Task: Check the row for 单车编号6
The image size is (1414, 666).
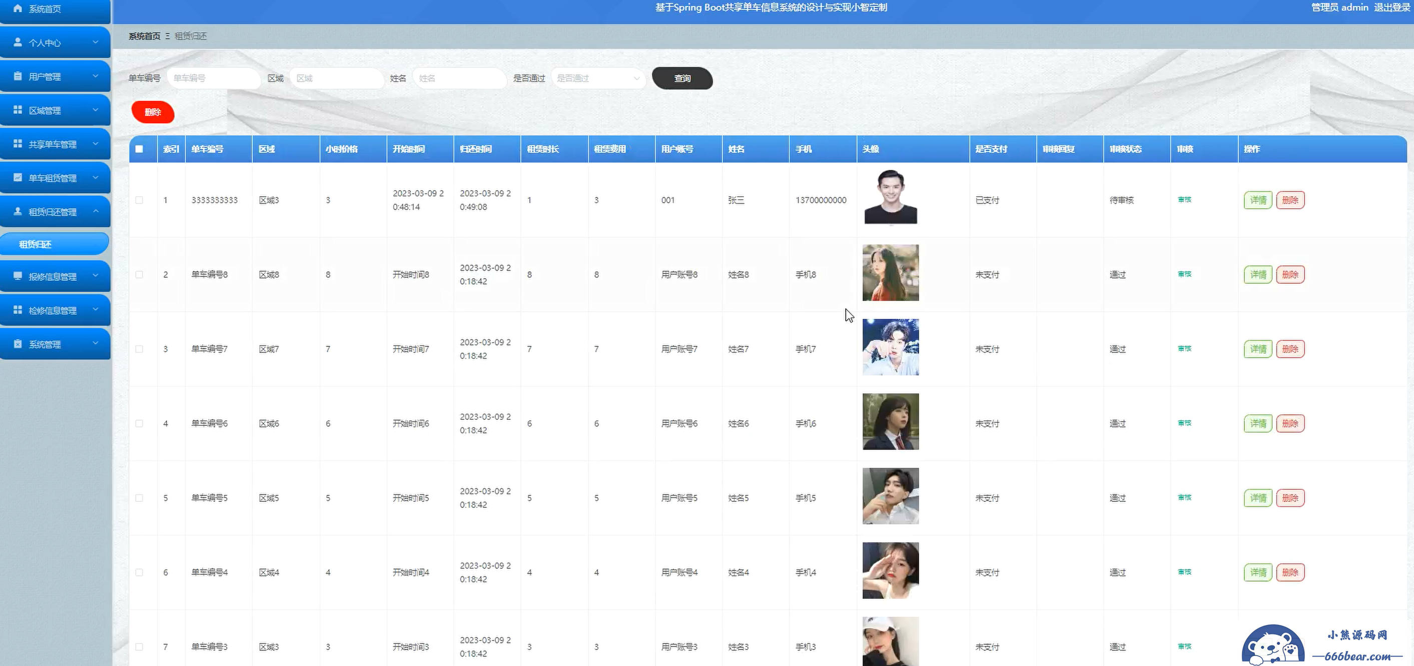Action: 140,423
